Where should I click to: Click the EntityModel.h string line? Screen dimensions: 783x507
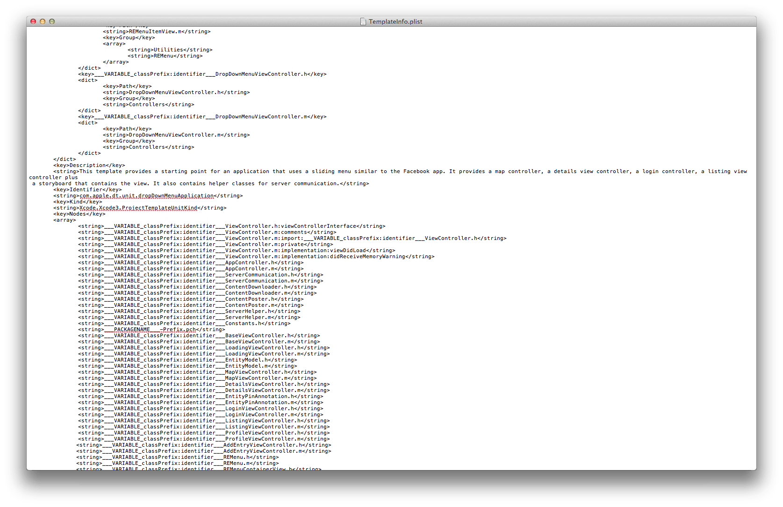tap(187, 360)
